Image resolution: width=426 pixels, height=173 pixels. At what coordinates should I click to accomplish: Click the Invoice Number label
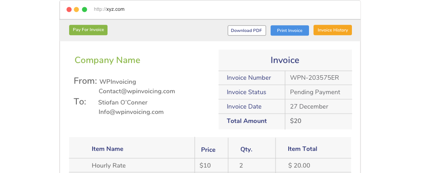coord(249,77)
